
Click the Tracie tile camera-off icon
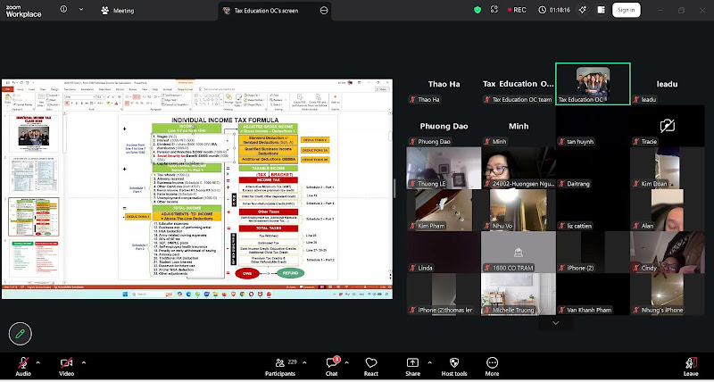point(667,126)
